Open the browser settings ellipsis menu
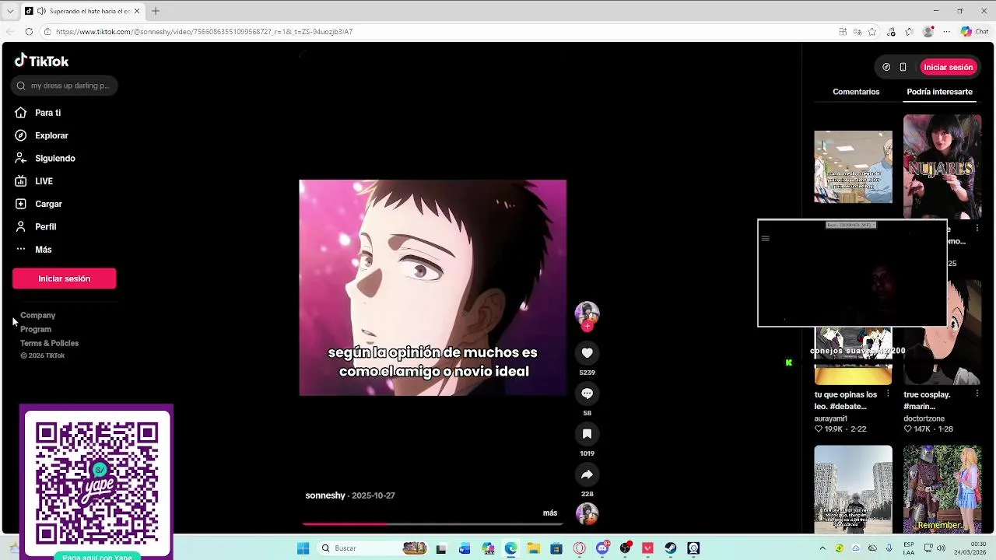The image size is (996, 560). (x=946, y=32)
